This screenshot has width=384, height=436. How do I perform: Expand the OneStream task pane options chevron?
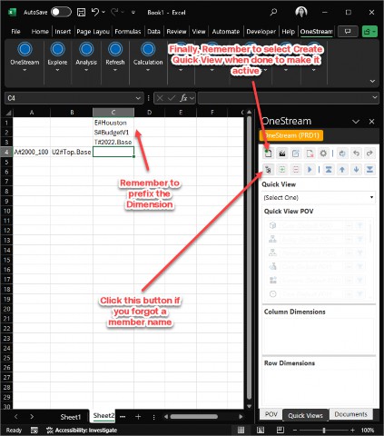(x=356, y=122)
